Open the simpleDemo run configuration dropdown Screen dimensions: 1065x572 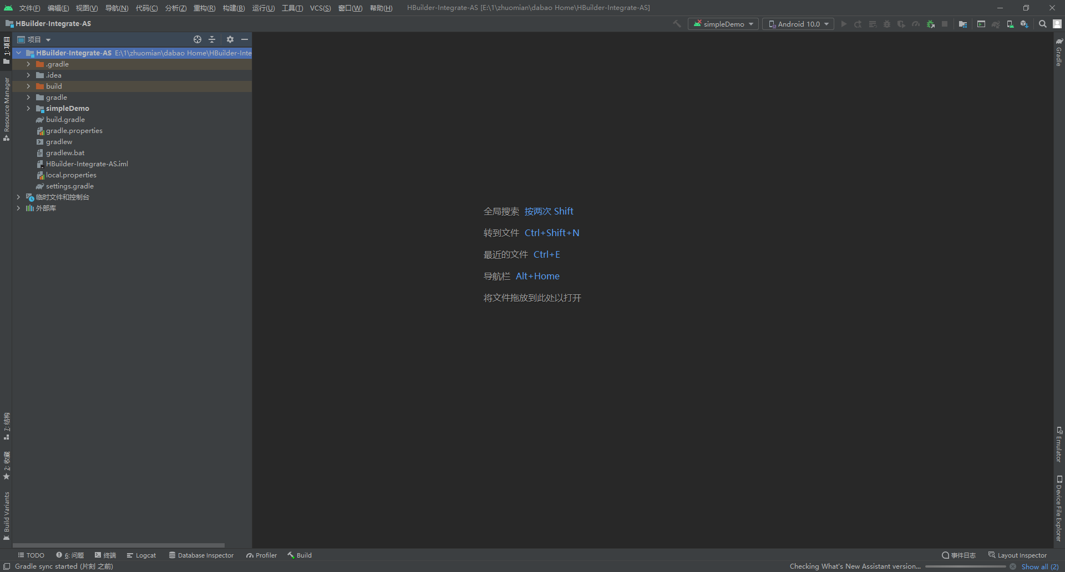pos(723,24)
